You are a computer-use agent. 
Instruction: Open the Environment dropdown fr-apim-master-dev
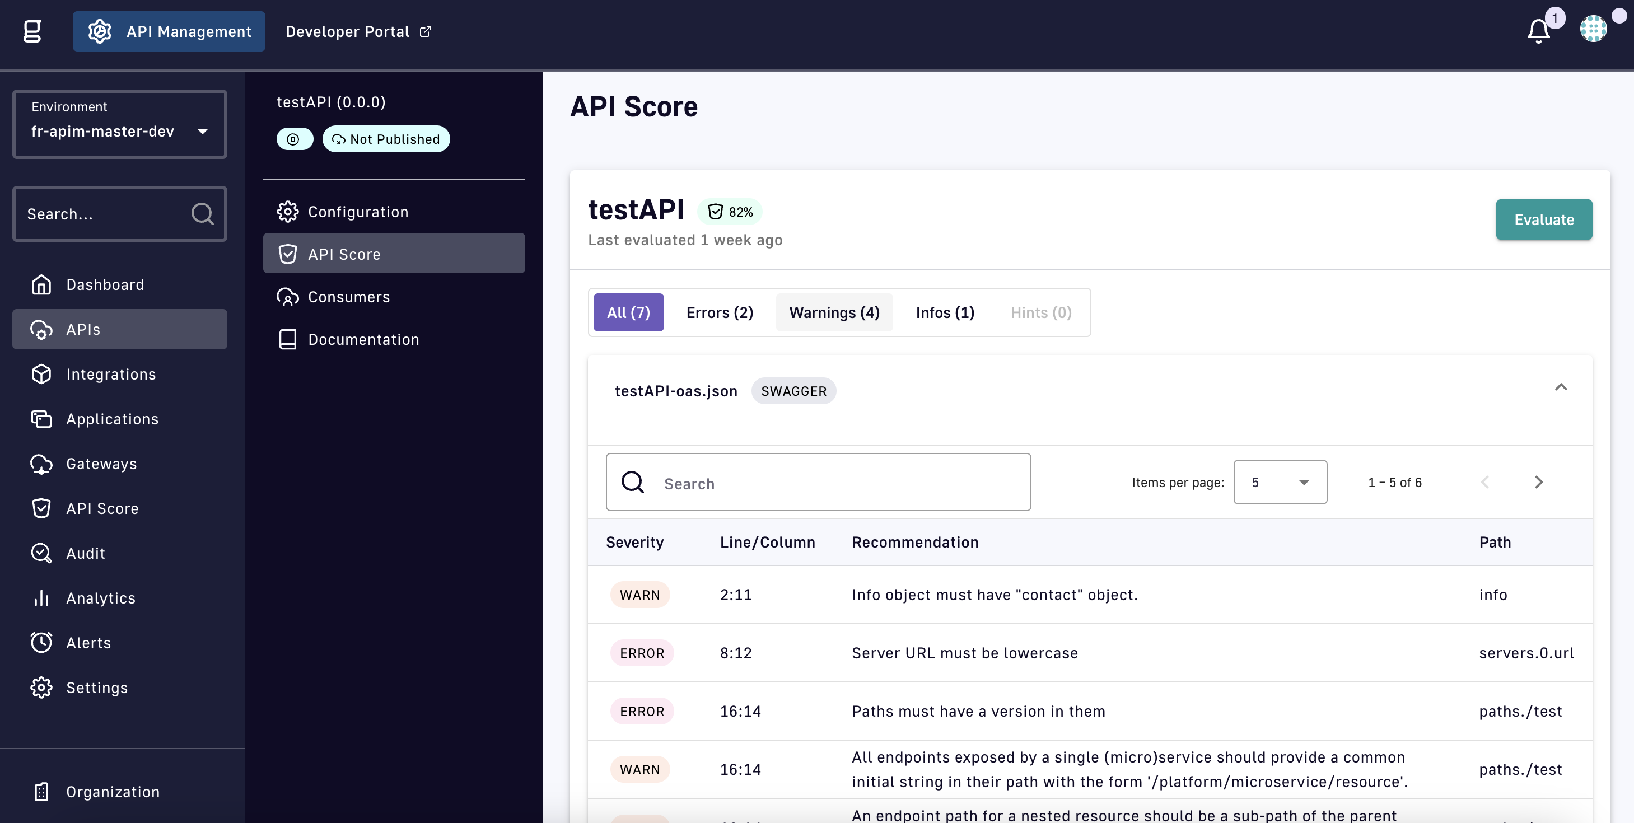[x=119, y=124]
